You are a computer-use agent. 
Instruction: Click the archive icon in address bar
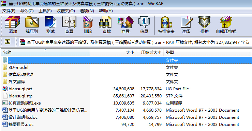[23, 42]
